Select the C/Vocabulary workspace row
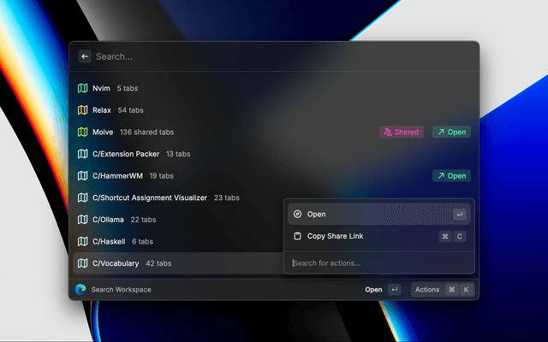 171,263
